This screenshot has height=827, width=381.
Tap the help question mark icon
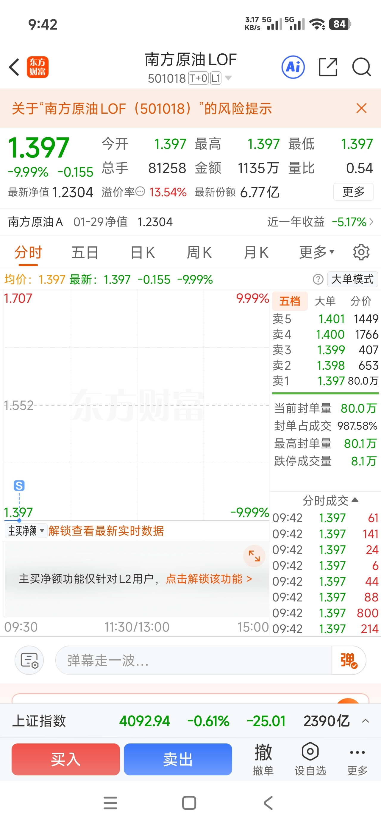click(x=318, y=279)
